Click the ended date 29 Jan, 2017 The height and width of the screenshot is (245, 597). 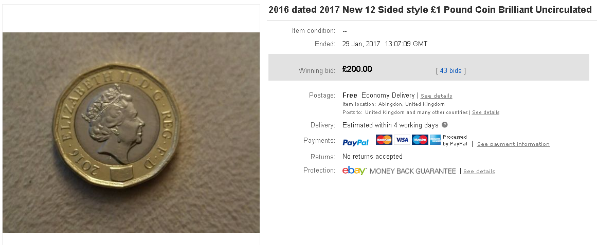pyautogui.click(x=361, y=44)
